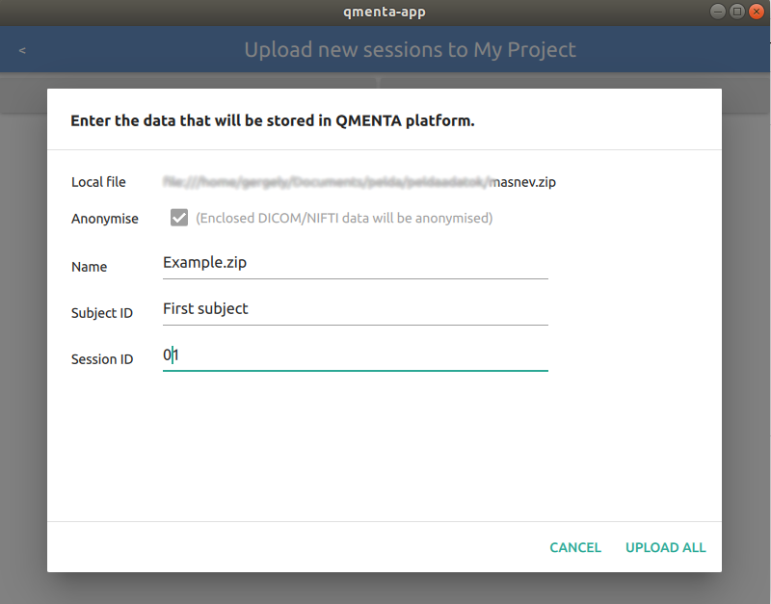Click the qmenta-app title bar text
Viewport: 771px width, 604px height.
coord(385,12)
